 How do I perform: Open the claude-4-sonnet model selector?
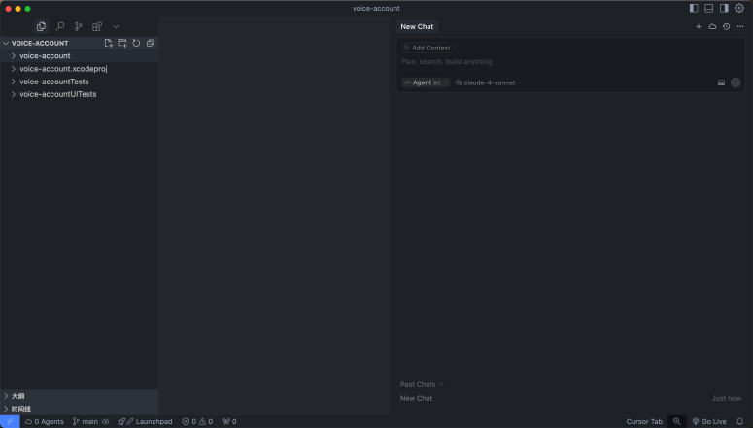pyautogui.click(x=489, y=82)
